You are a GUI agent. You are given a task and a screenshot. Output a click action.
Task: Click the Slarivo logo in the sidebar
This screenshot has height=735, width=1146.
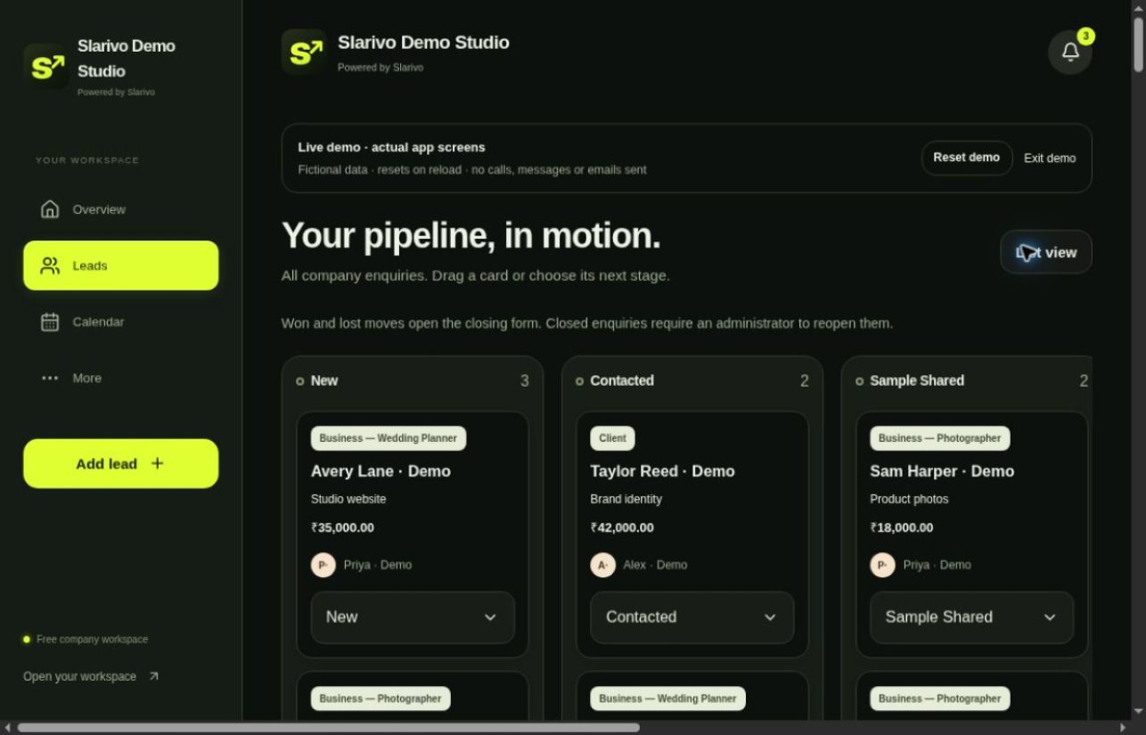(46, 67)
